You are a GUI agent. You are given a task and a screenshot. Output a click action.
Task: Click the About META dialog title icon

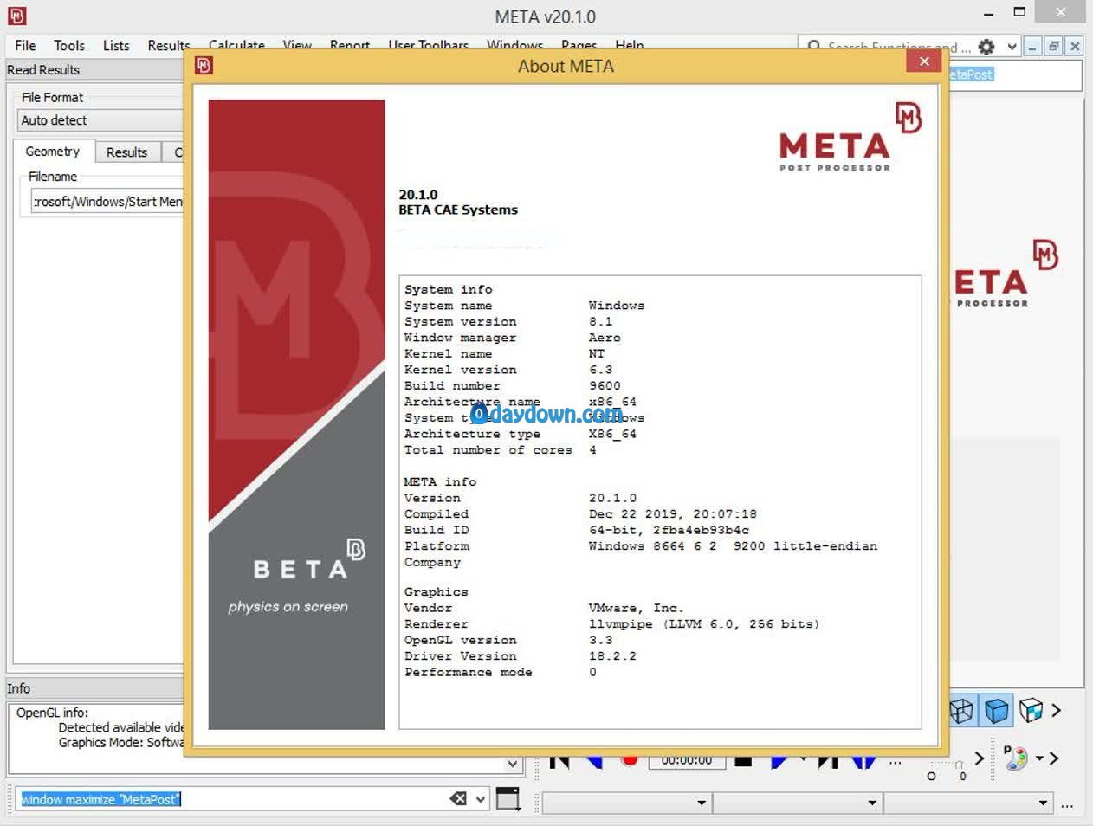(204, 66)
